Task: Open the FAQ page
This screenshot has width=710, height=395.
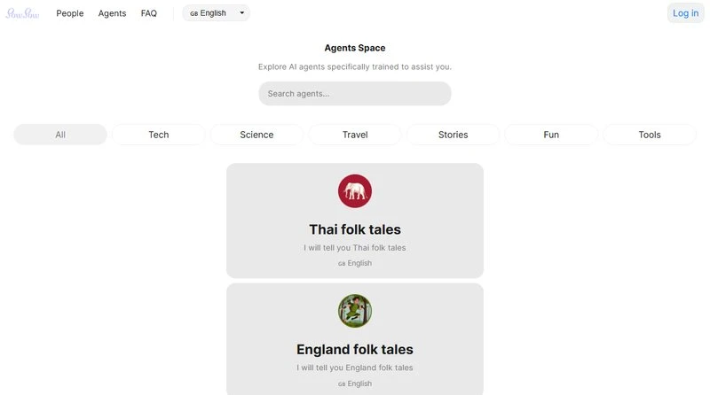Action: click(x=149, y=13)
